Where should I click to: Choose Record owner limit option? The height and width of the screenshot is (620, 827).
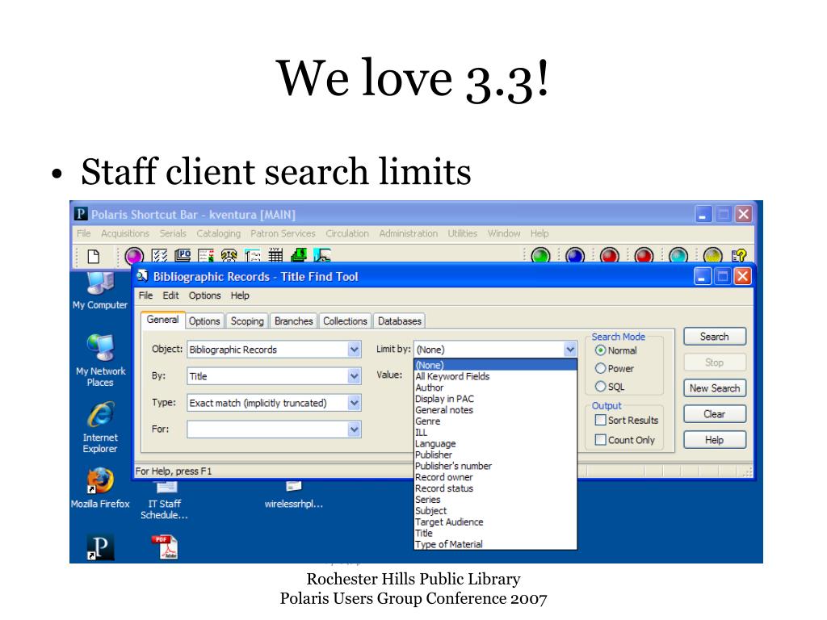(495, 477)
